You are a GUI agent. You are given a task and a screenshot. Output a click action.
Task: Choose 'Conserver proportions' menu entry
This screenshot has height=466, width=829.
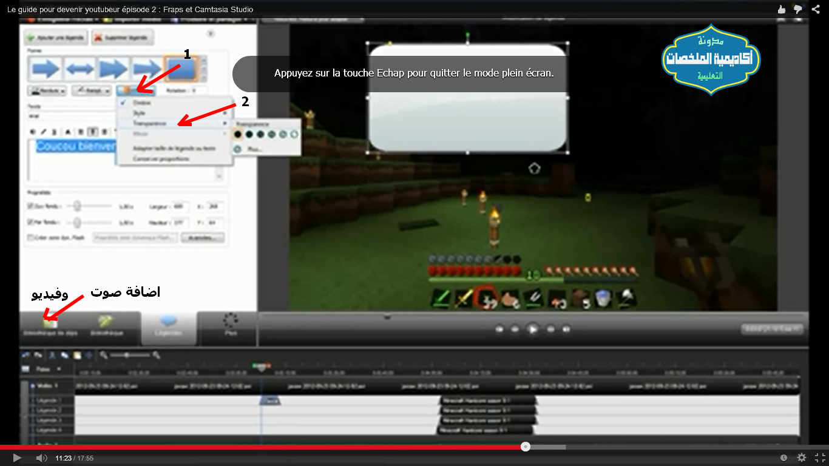(161, 159)
